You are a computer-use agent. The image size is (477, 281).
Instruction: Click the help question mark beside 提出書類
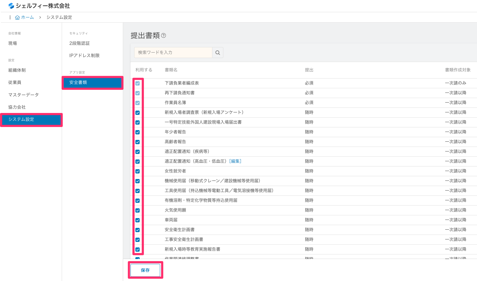[x=164, y=36]
